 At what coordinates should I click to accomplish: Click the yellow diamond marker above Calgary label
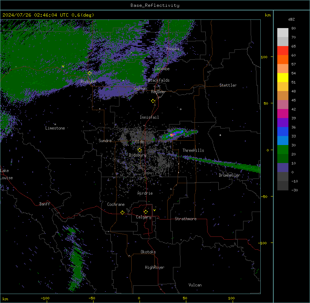pyautogui.click(x=146, y=212)
